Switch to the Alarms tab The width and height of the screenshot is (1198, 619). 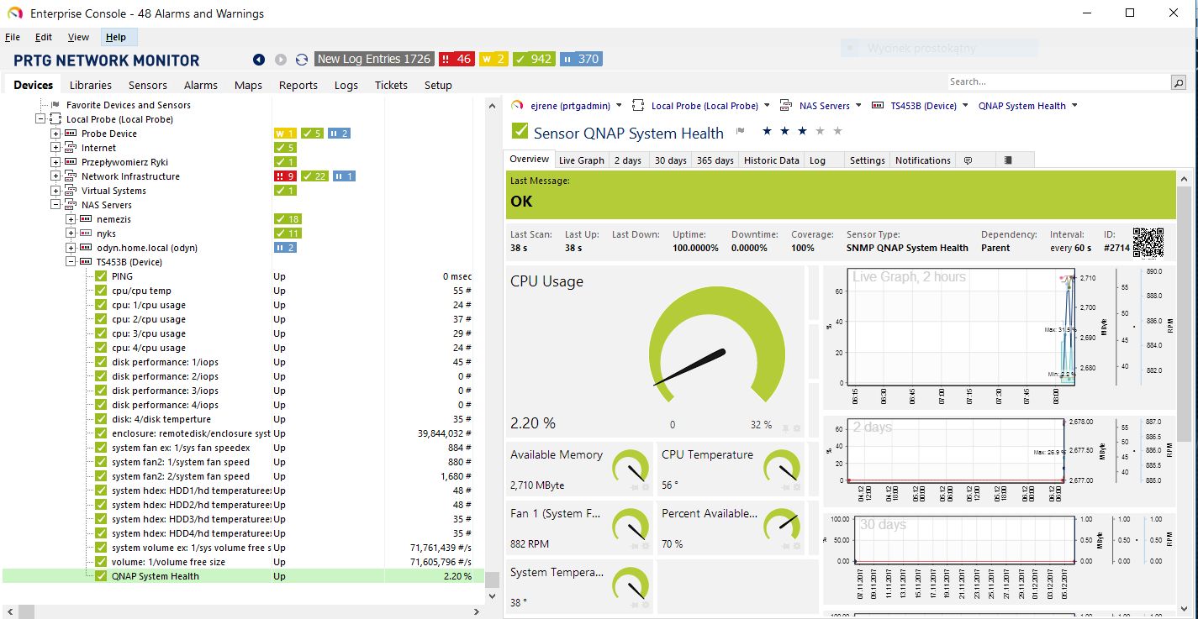pyautogui.click(x=201, y=85)
